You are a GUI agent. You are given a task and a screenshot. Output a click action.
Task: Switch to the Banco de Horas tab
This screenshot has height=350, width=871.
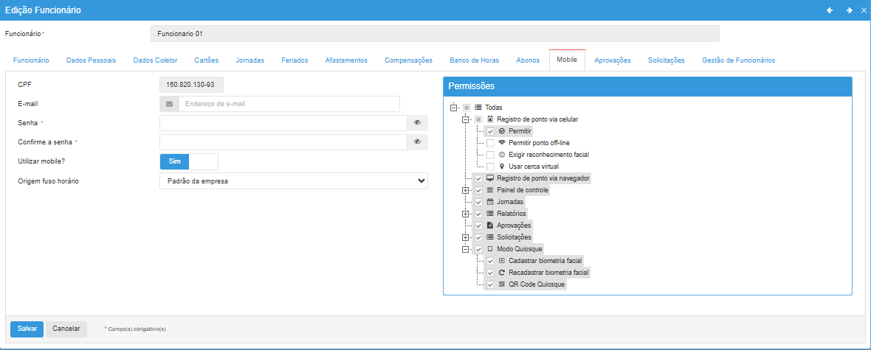tap(474, 60)
